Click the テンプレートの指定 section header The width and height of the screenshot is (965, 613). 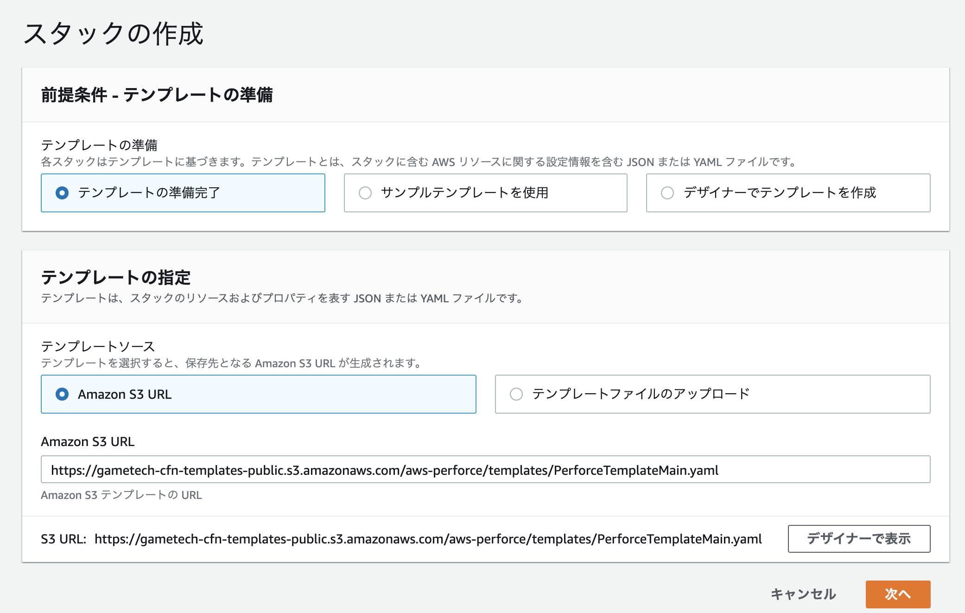(116, 277)
